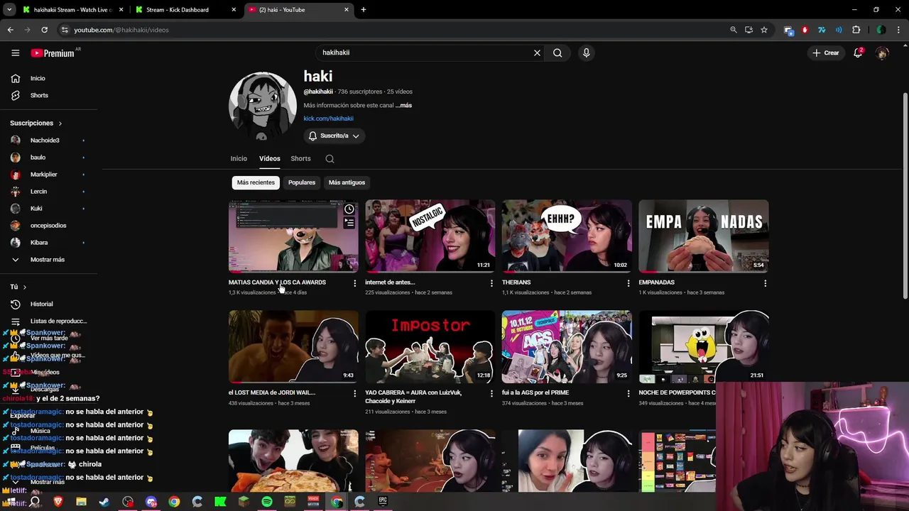Open the Chrome three-dot menu
Image resolution: width=909 pixels, height=511 pixels.
pyautogui.click(x=898, y=30)
